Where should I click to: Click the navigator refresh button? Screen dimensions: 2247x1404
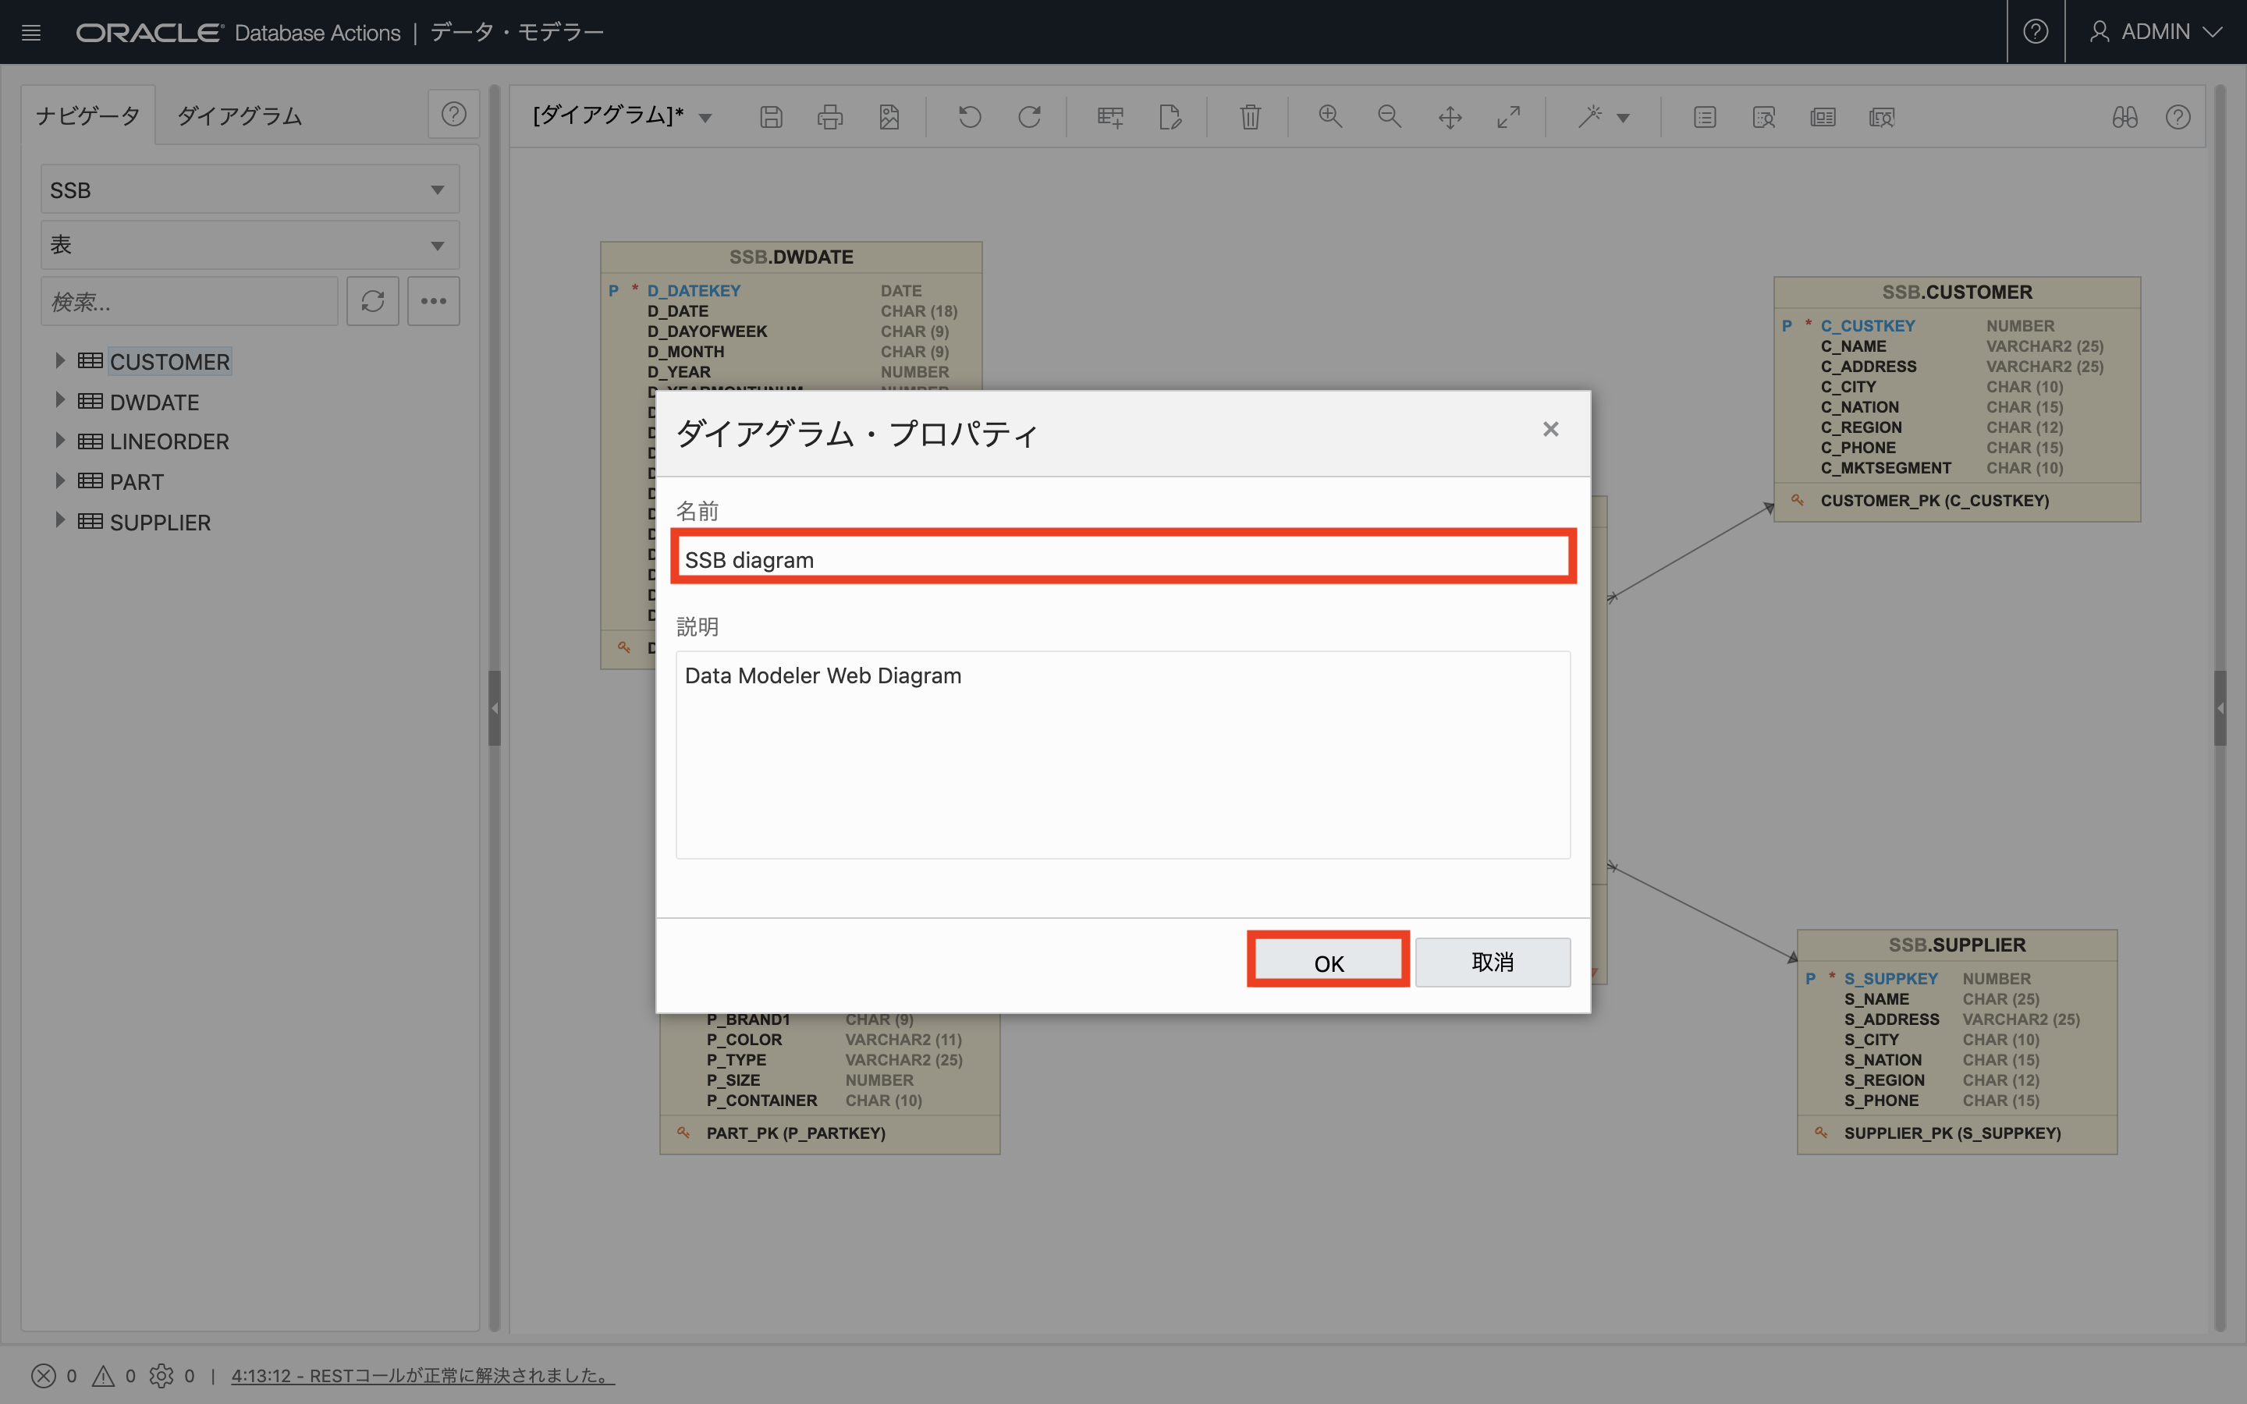pos(372,301)
